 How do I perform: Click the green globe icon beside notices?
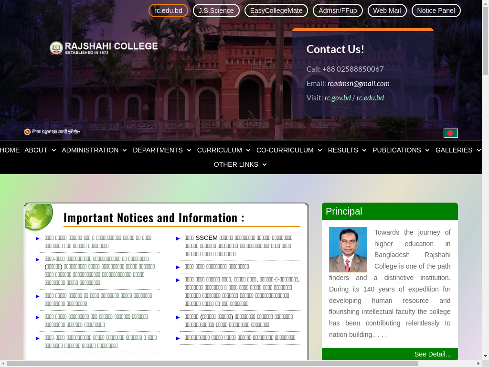click(x=39, y=216)
